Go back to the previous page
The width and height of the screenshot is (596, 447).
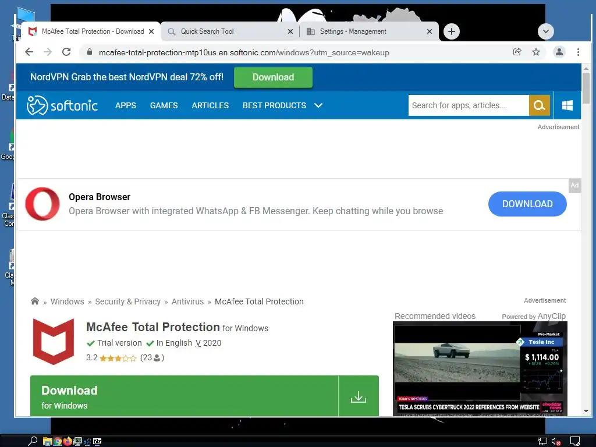29,52
